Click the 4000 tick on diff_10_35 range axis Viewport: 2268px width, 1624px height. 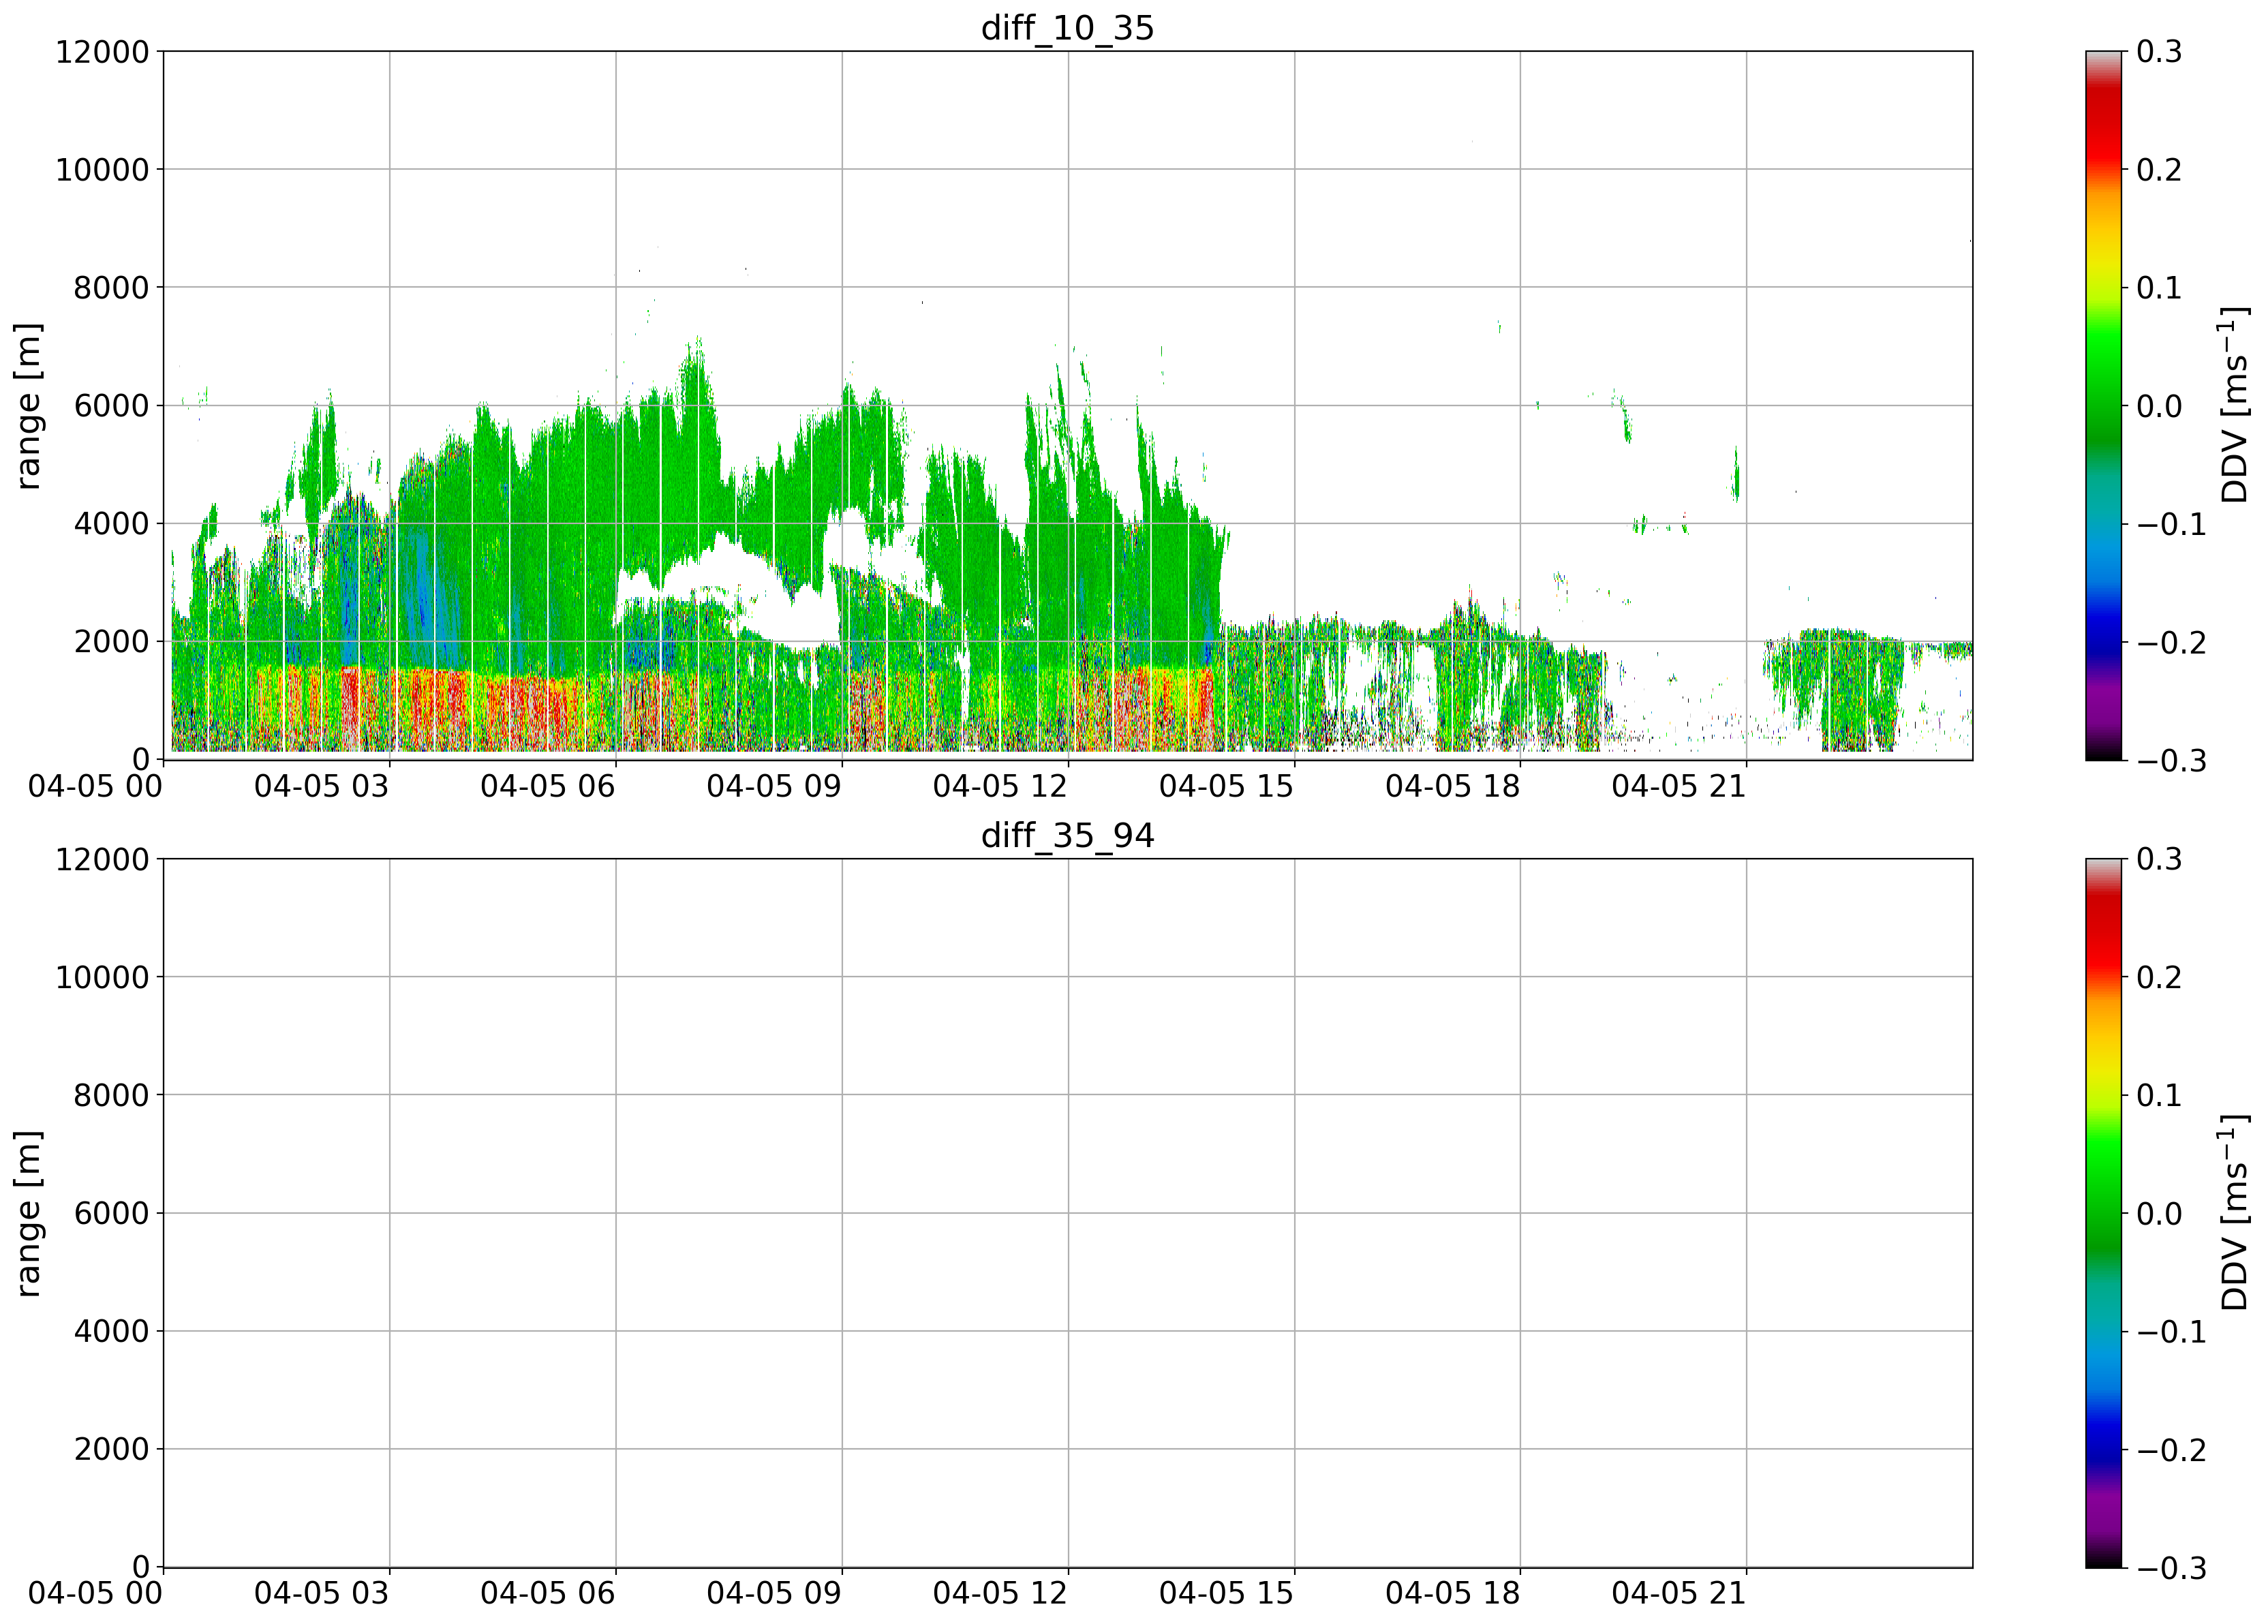pos(111,524)
